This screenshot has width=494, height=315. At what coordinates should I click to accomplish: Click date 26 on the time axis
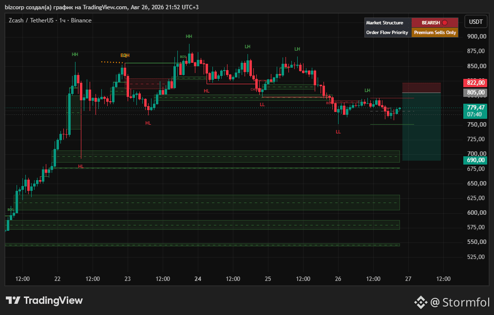tap(338, 279)
